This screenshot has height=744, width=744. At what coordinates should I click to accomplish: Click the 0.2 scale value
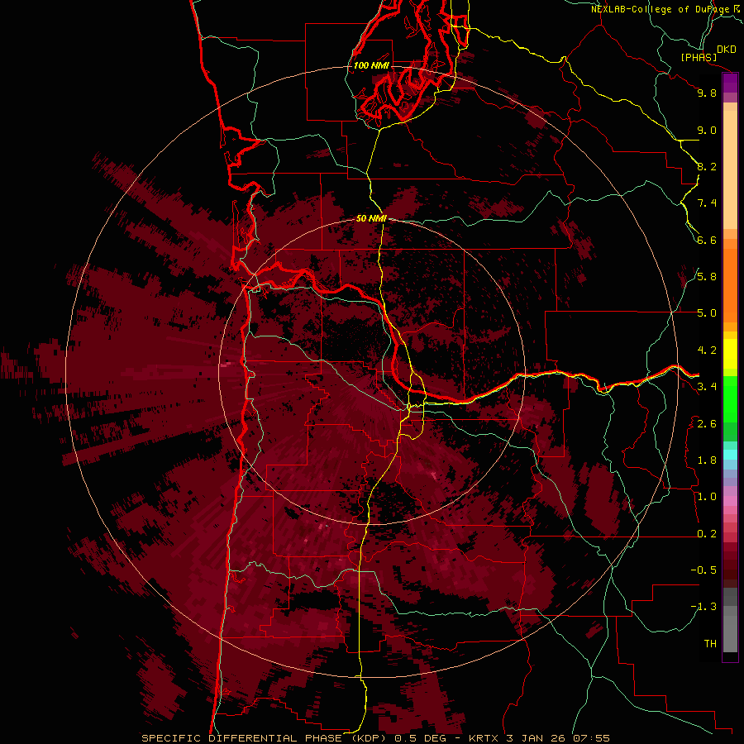tap(707, 534)
